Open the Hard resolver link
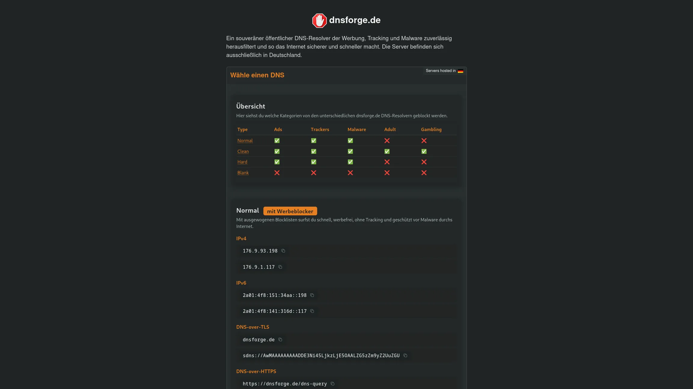The image size is (693, 389). [x=242, y=162]
